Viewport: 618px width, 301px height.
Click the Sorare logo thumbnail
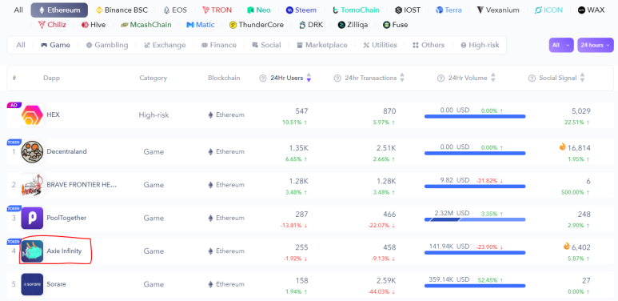(x=32, y=284)
